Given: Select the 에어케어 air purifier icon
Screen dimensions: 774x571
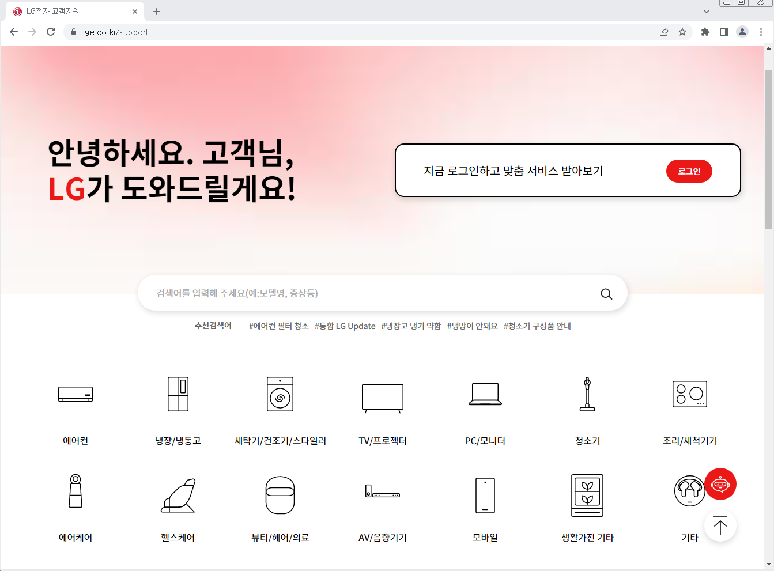Looking at the screenshot, I should pyautogui.click(x=75, y=491).
